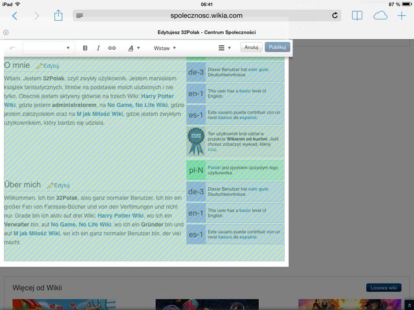This screenshot has width=414, height=310.
Task: Show iCloud tabs
Action: pos(380,15)
